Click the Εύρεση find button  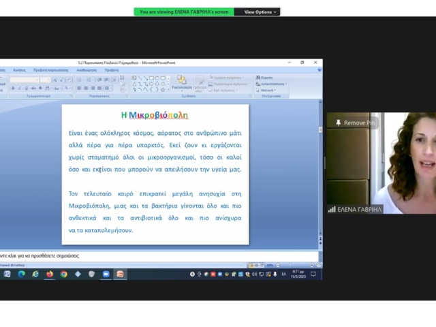264,78
